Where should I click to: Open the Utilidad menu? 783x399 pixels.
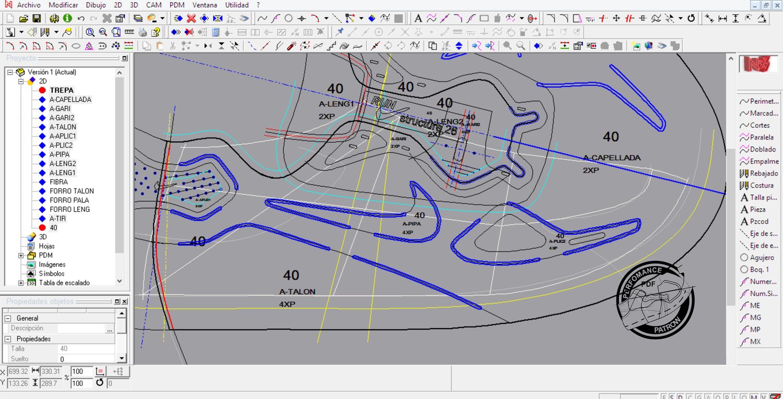click(237, 5)
